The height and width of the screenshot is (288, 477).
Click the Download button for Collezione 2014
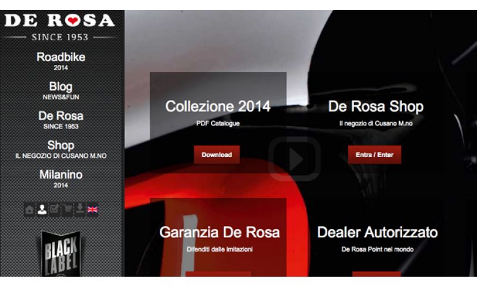(x=217, y=155)
